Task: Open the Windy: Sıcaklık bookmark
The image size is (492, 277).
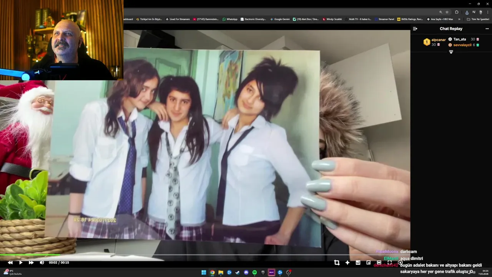Action: pos(332,19)
